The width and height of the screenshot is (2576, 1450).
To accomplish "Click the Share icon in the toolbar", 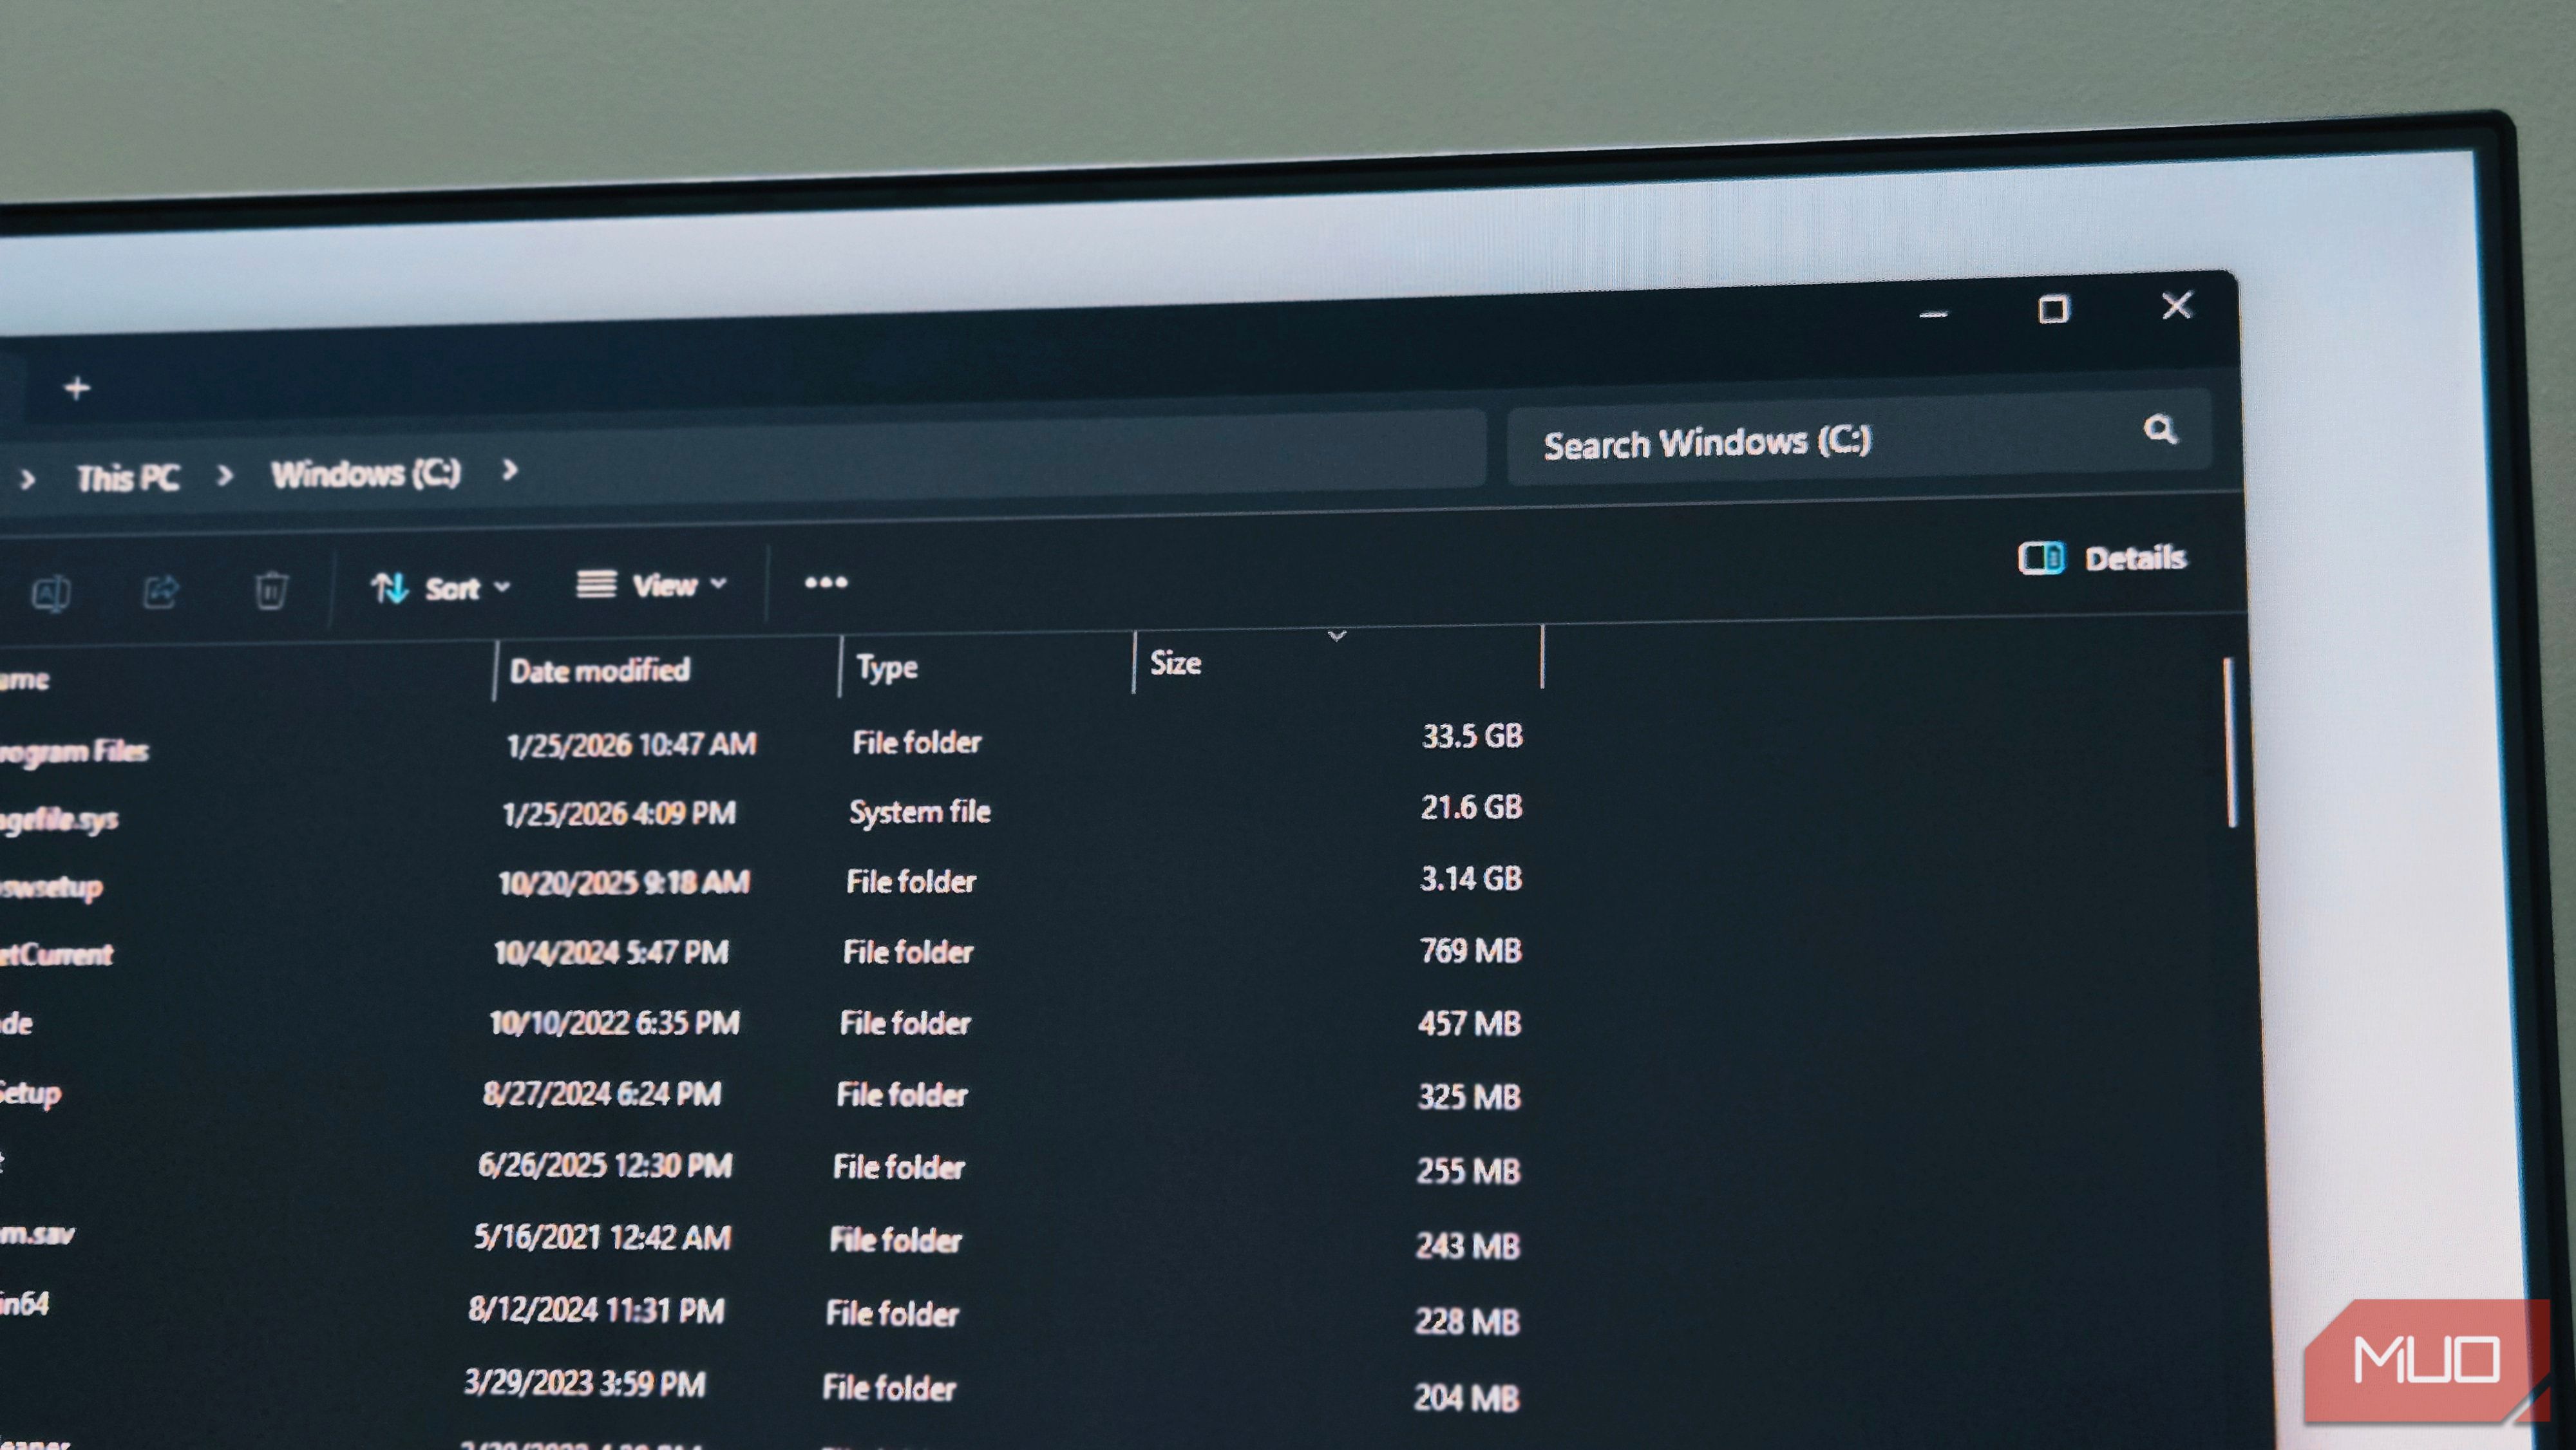I will point(161,592).
